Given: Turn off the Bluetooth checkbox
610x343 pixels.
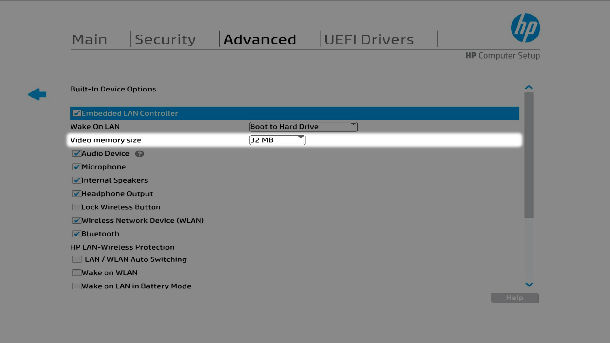Looking at the screenshot, I should pos(76,234).
